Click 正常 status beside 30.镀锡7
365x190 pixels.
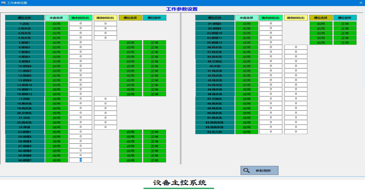pos(154,159)
